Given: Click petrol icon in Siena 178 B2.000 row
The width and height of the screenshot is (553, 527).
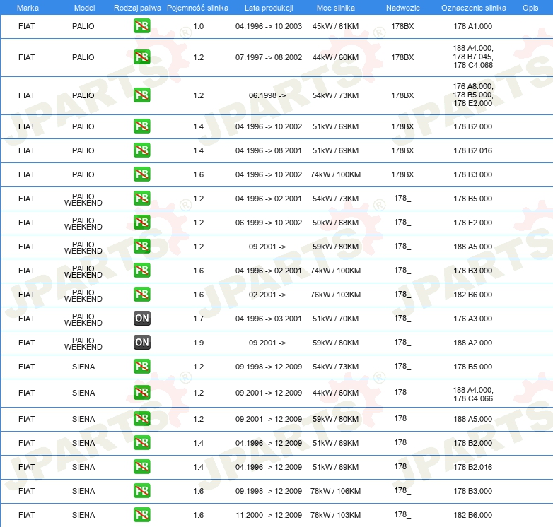Looking at the screenshot, I should coord(141,443).
